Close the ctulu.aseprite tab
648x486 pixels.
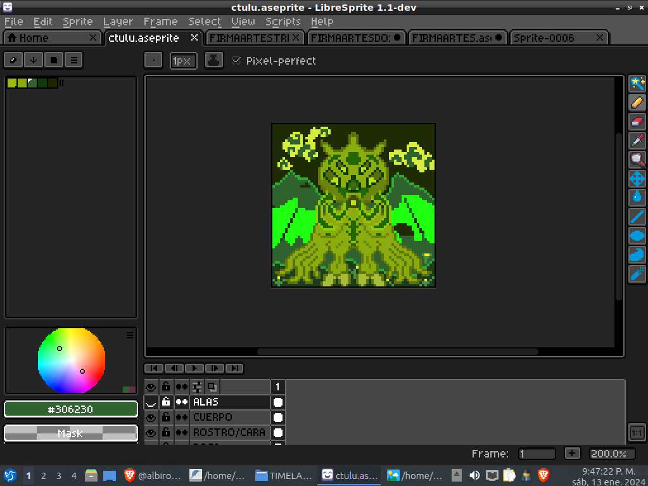pos(194,37)
